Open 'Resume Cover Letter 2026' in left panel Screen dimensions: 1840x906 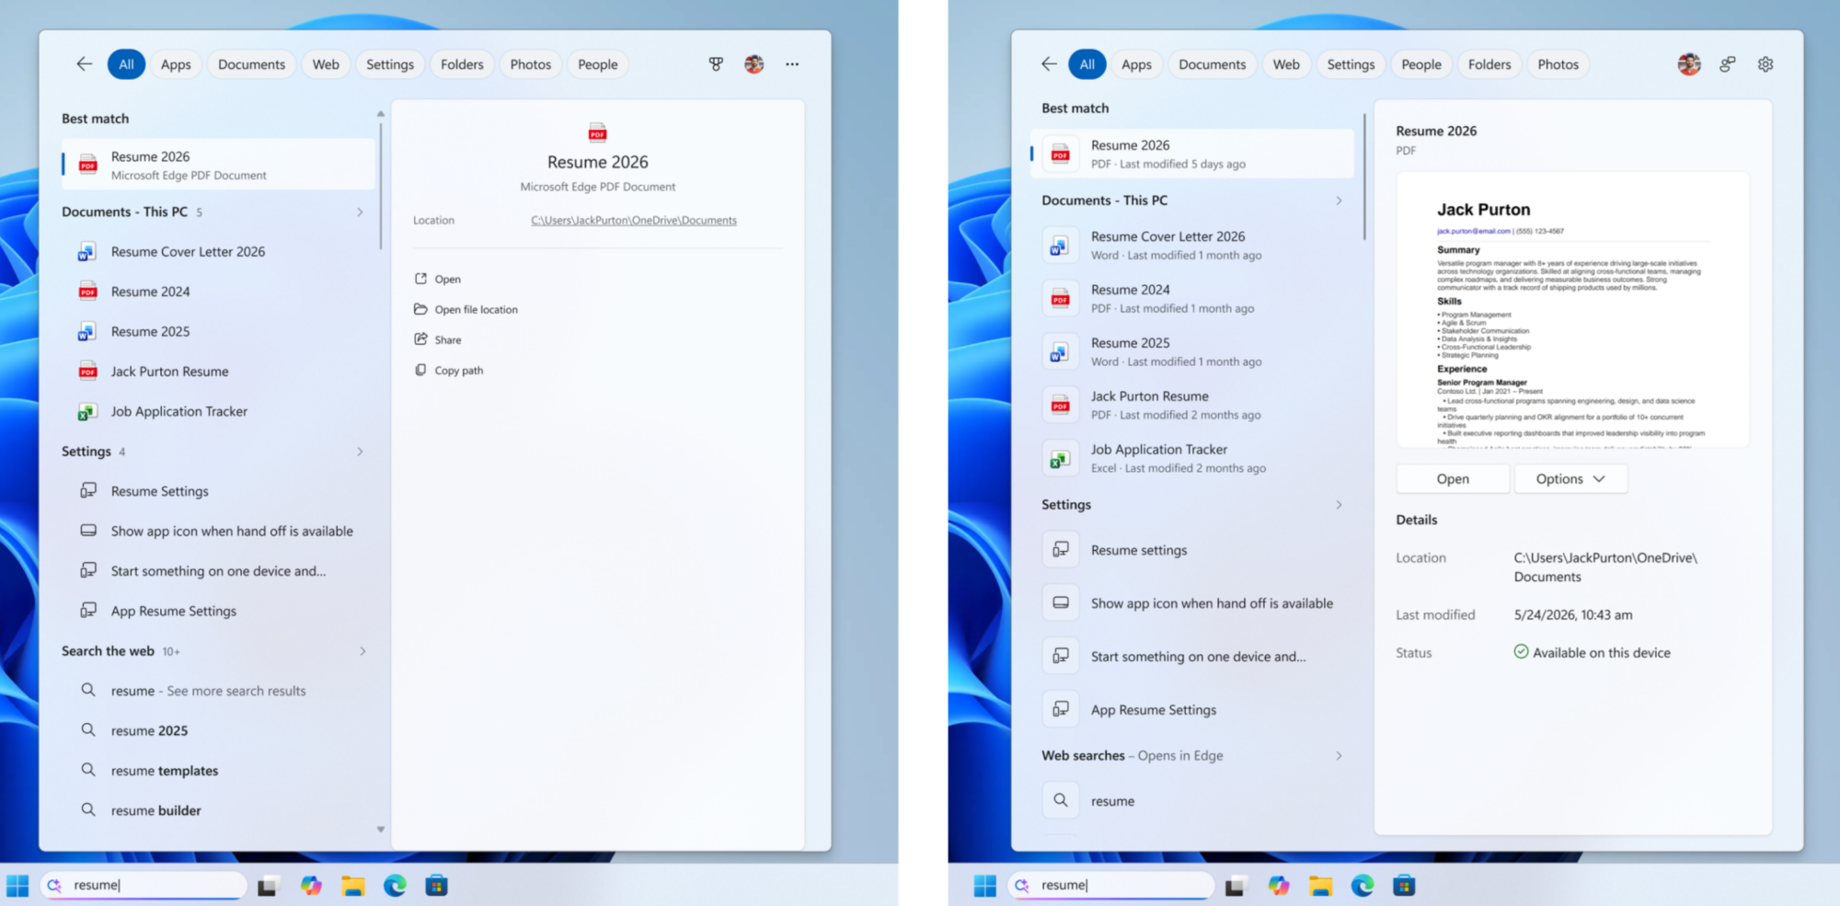(x=218, y=252)
